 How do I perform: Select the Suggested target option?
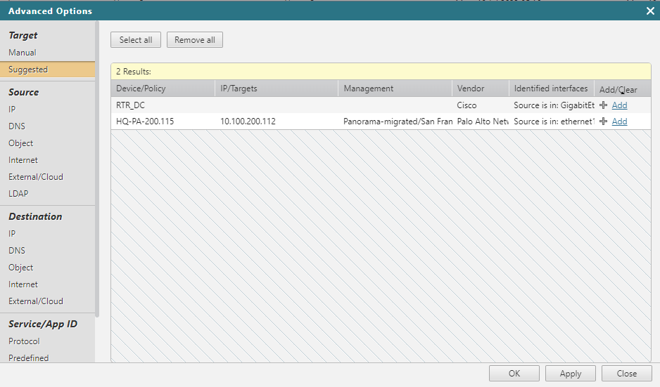(x=28, y=70)
